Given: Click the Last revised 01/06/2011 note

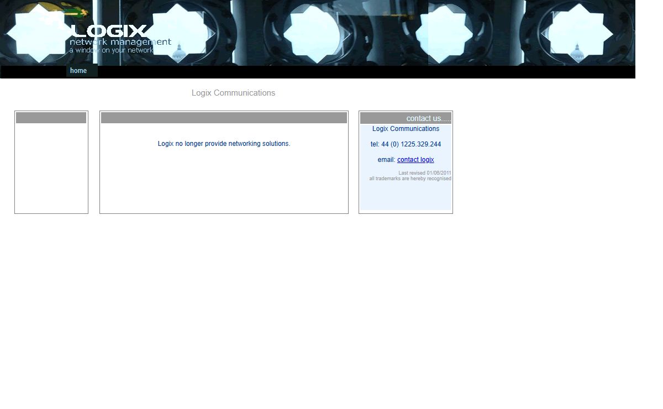Looking at the screenshot, I should [424, 173].
